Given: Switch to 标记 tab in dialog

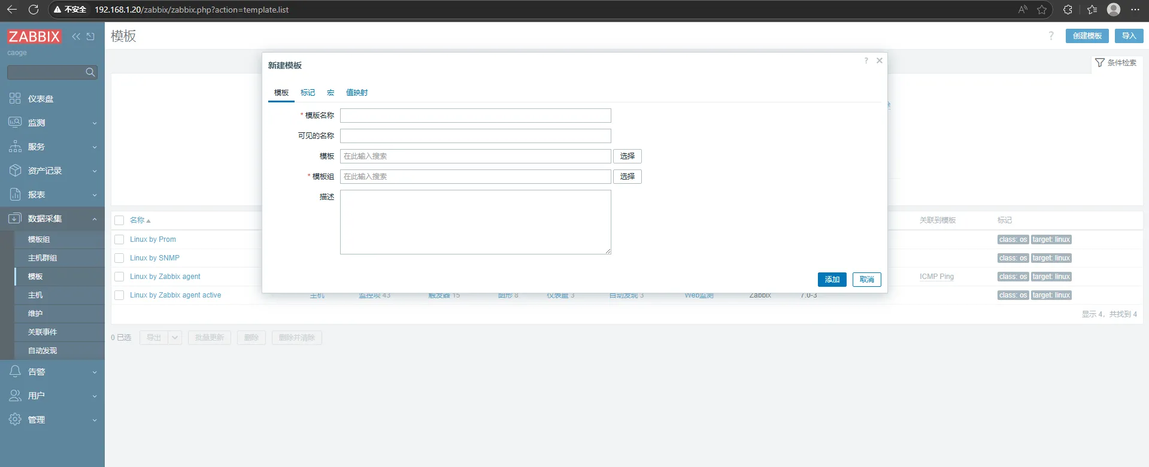Looking at the screenshot, I should (x=308, y=93).
